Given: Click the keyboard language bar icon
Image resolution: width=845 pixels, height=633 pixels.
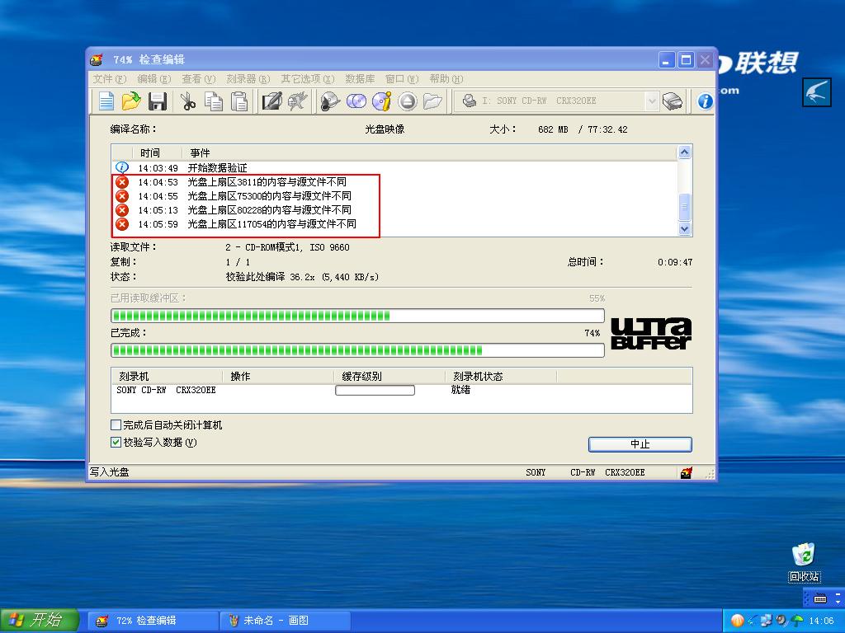Looking at the screenshot, I should click(820, 598).
